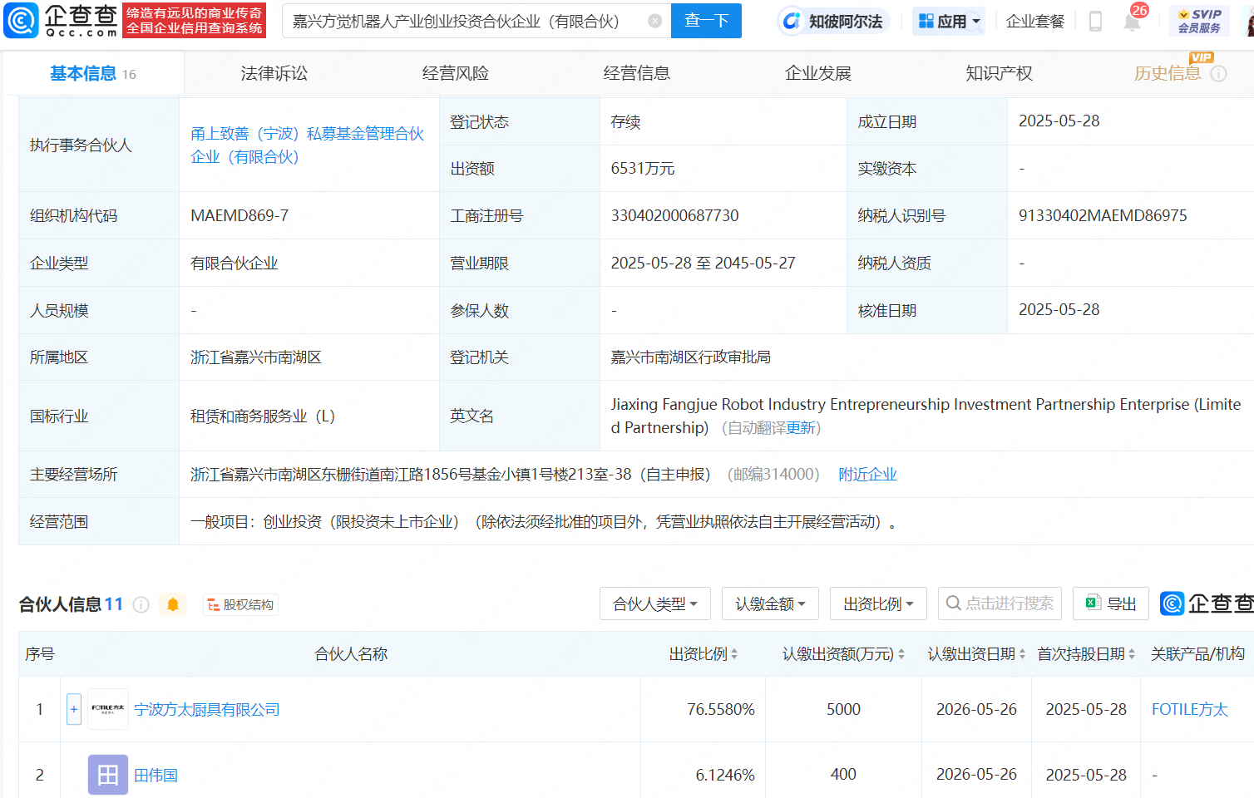
Task: Select registration number 330402000687730
Action: click(674, 215)
